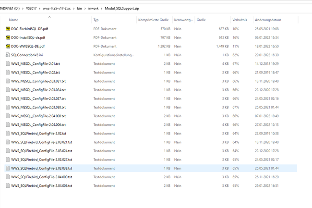Viewport: 312px width, 208px height.
Task: Navigate to wws-lite5-v17-2.xx in breadcrumb
Action: click(57, 8)
